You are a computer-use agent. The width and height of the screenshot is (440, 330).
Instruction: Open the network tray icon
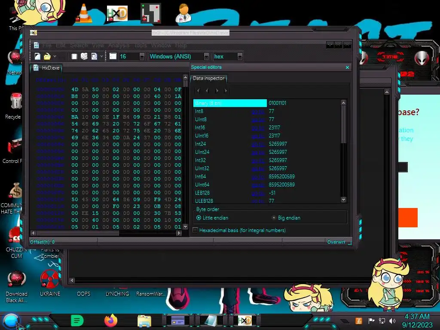pyautogui.click(x=382, y=321)
